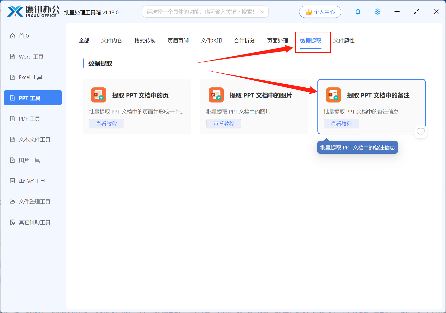Click the notification bell icon
This screenshot has width=446, height=313.
tap(358, 12)
